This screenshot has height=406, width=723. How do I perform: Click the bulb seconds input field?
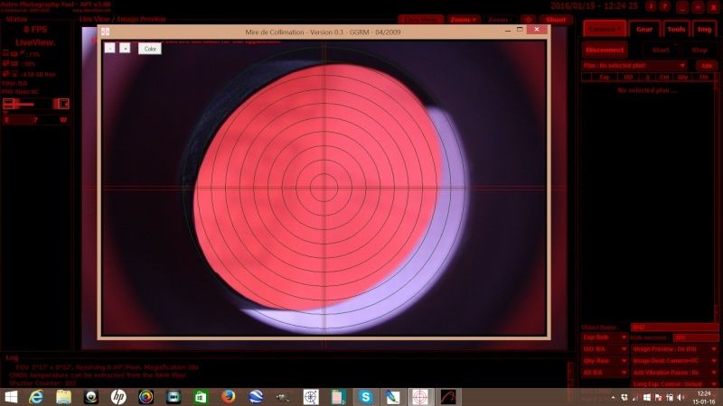(695, 337)
